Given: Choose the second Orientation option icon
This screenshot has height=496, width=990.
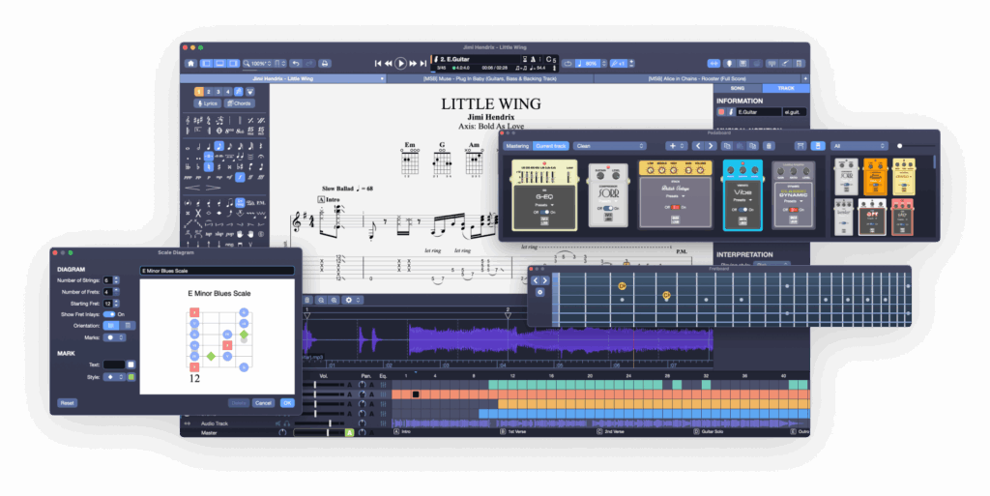Looking at the screenshot, I should [128, 326].
